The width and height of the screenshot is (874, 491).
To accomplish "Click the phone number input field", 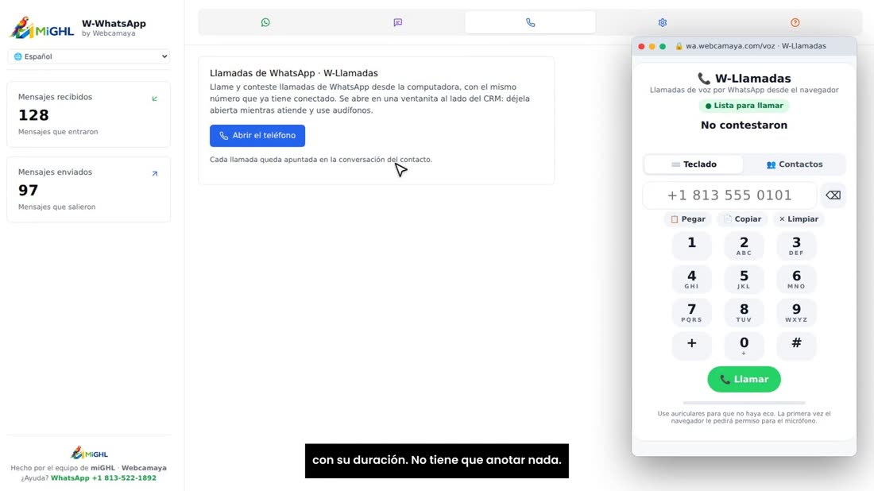I will pyautogui.click(x=729, y=195).
